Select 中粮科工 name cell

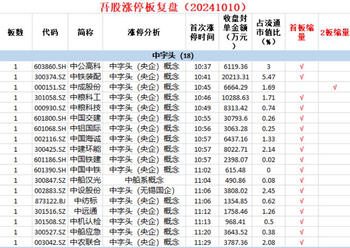point(85,97)
